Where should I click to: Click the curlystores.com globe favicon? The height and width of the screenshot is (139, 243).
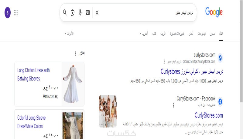tap(220, 58)
